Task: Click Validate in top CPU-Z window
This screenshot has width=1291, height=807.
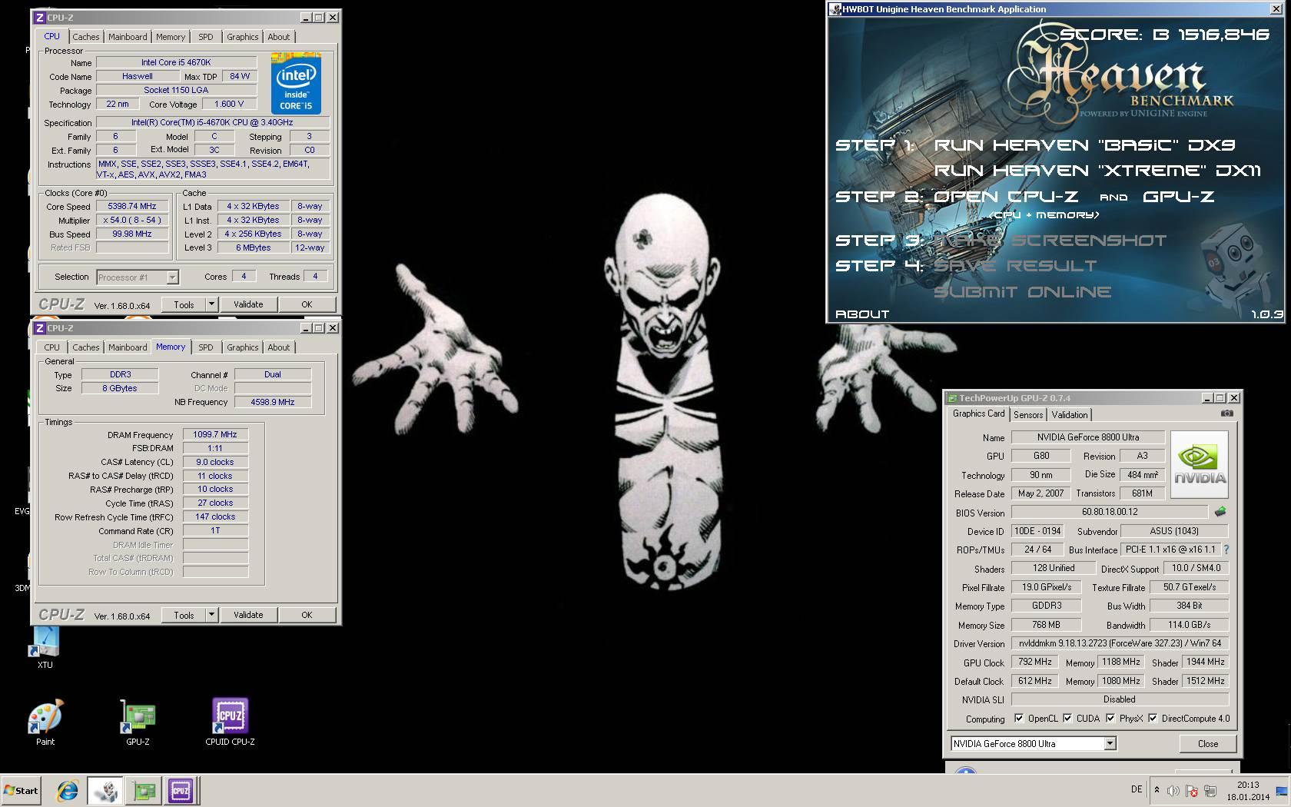Action: point(248,304)
